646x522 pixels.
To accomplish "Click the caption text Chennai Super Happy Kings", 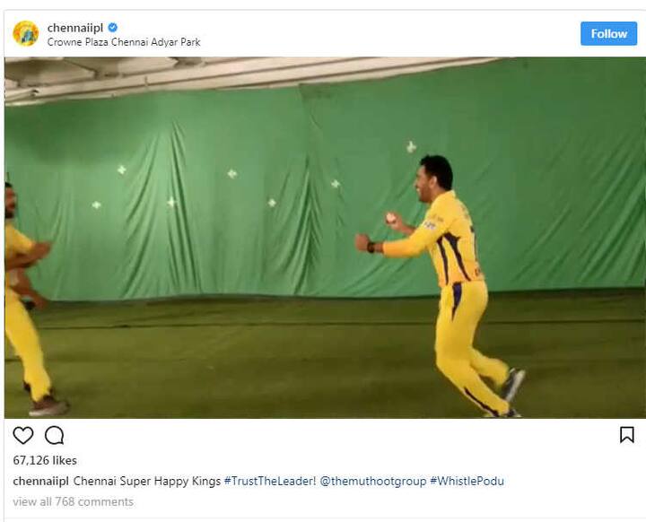I will point(146,481).
